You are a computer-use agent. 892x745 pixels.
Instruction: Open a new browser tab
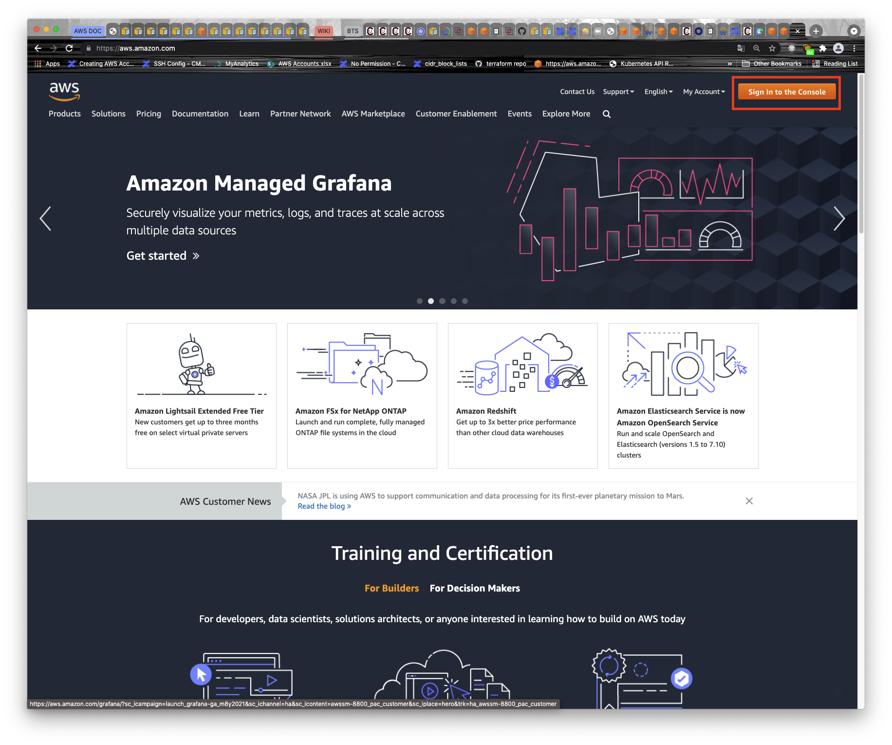coord(816,31)
